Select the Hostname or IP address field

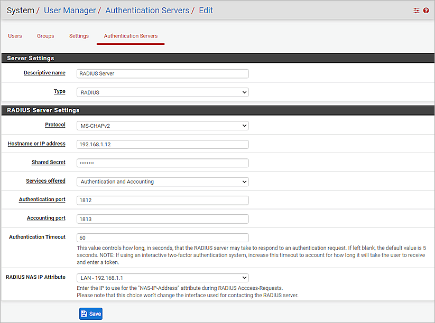click(x=162, y=144)
